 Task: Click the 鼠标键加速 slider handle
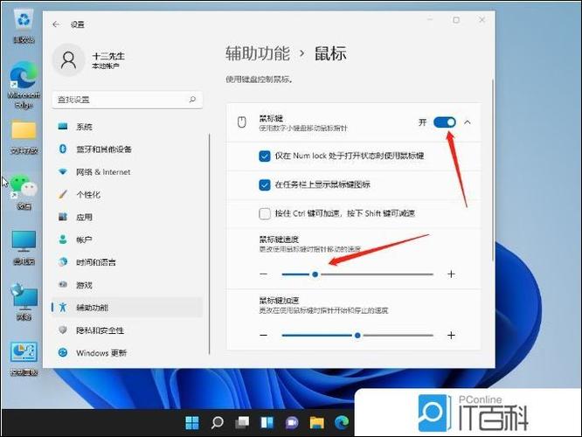(x=357, y=336)
